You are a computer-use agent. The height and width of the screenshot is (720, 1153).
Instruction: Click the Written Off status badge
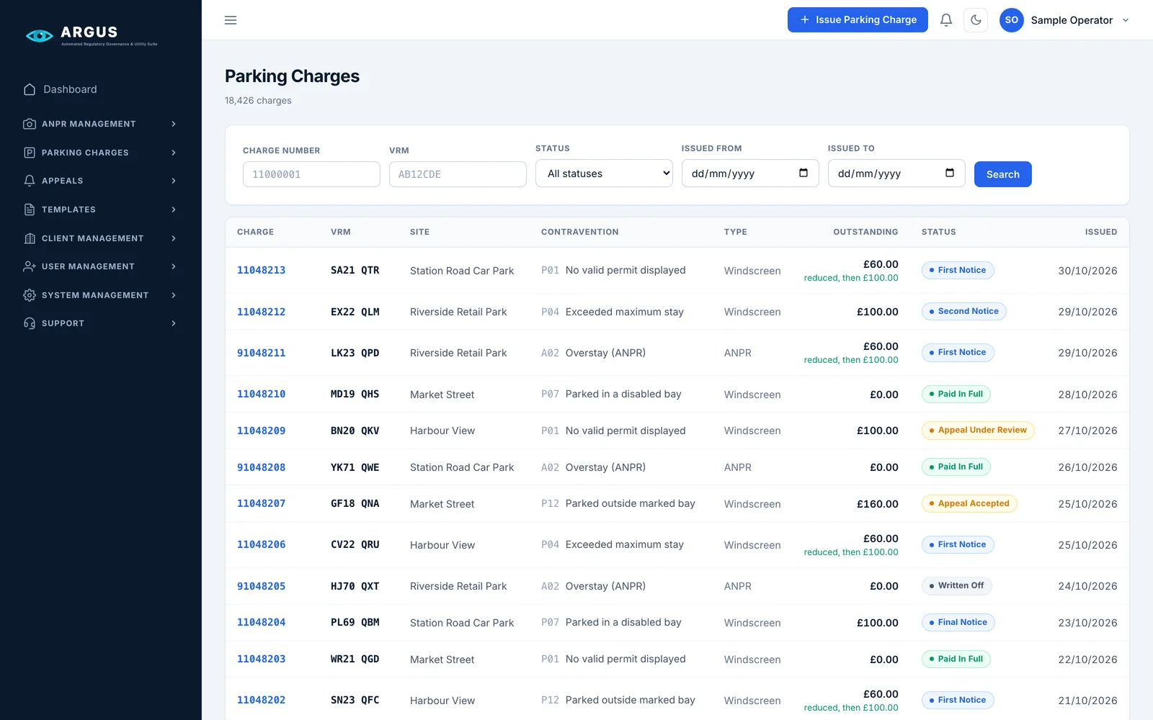pyautogui.click(x=956, y=586)
